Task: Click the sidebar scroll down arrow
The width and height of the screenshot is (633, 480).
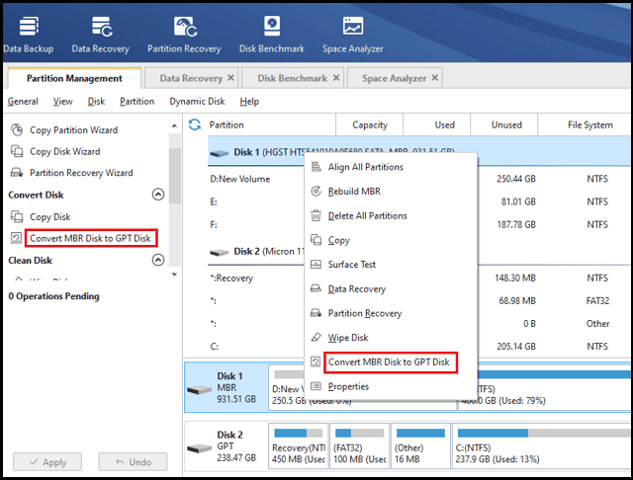Action: coord(174,274)
